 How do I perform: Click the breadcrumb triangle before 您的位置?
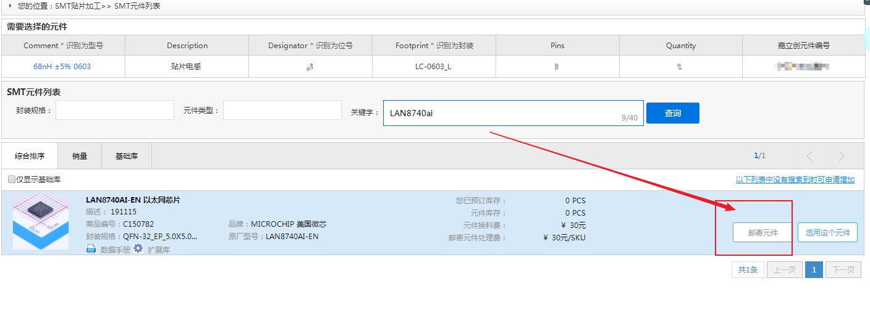10,6
